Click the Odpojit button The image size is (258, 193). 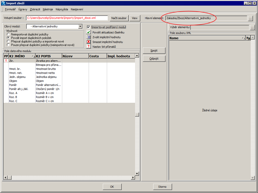[x=154, y=59]
